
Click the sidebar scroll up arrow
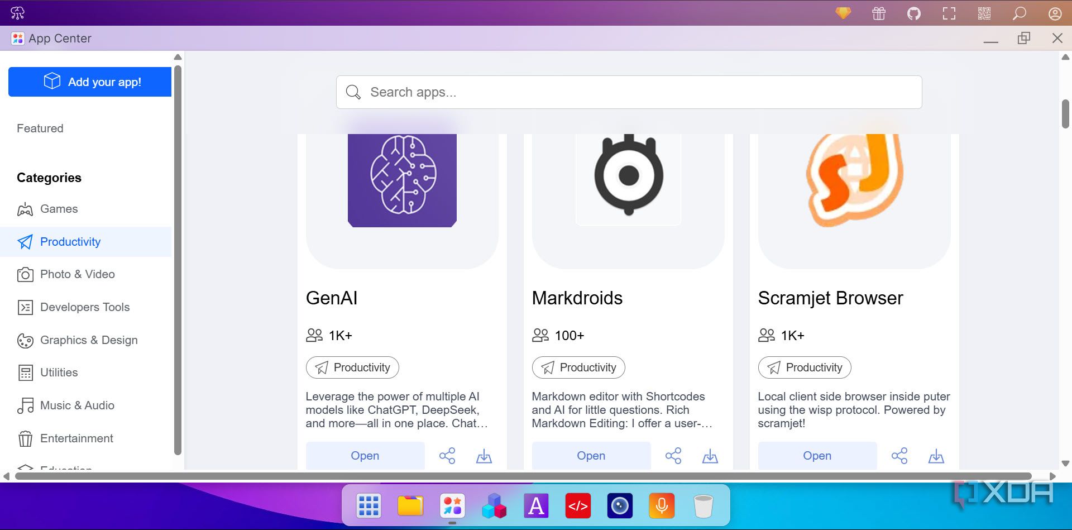(178, 57)
